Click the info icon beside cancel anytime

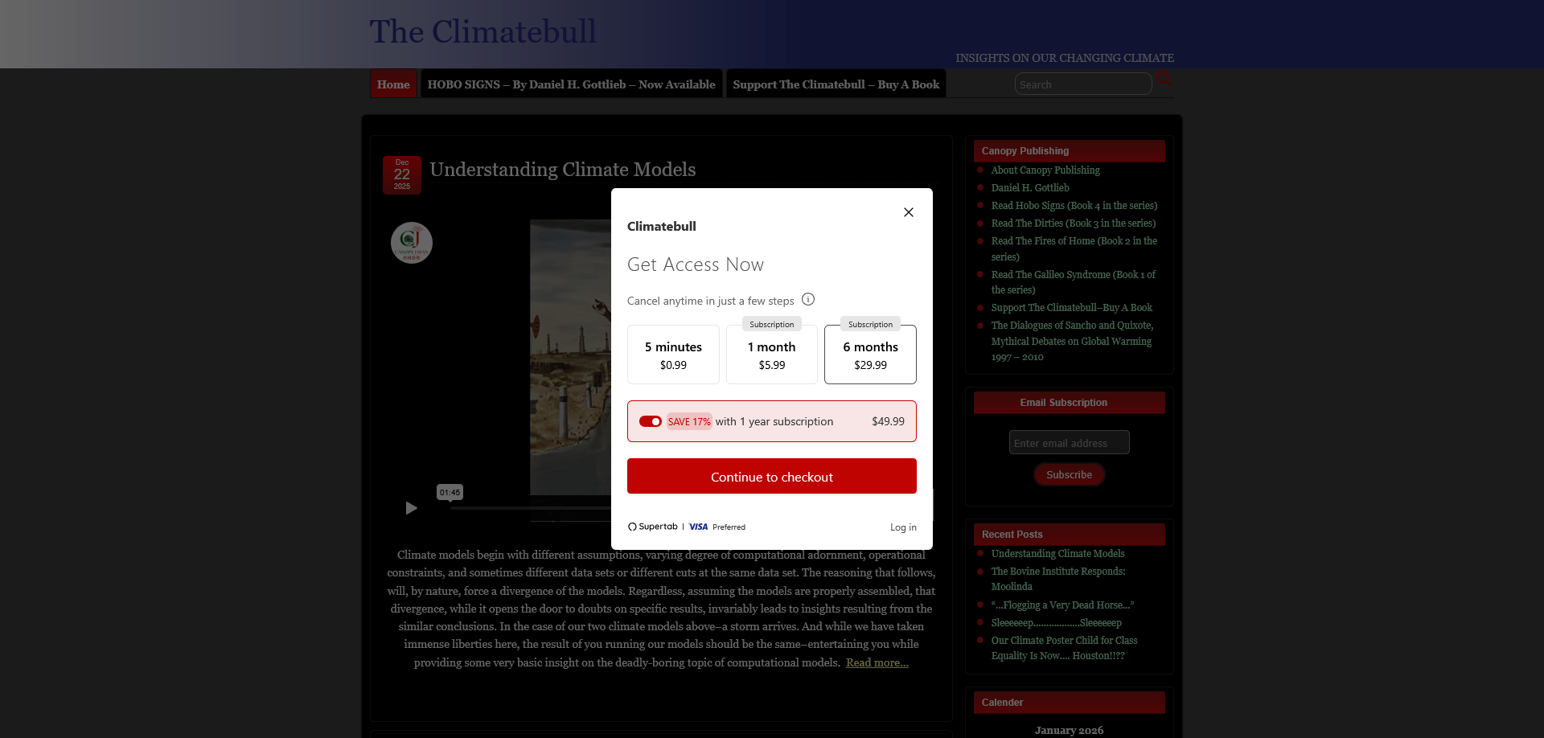(x=808, y=299)
